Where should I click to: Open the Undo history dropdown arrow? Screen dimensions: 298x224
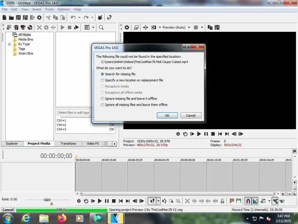(x=79, y=18)
